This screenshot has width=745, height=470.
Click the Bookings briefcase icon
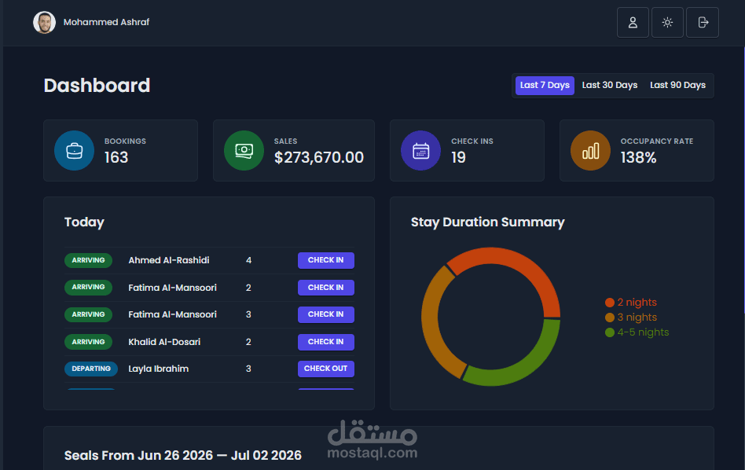(74, 151)
